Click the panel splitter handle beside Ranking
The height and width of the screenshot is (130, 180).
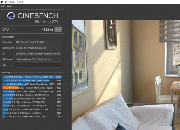tap(66, 87)
